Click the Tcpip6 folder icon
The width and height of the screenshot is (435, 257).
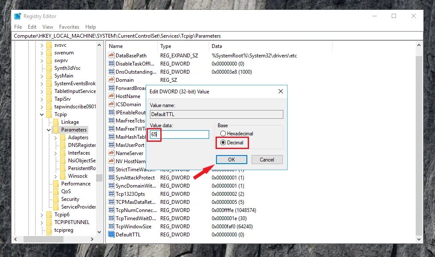coord(49,215)
